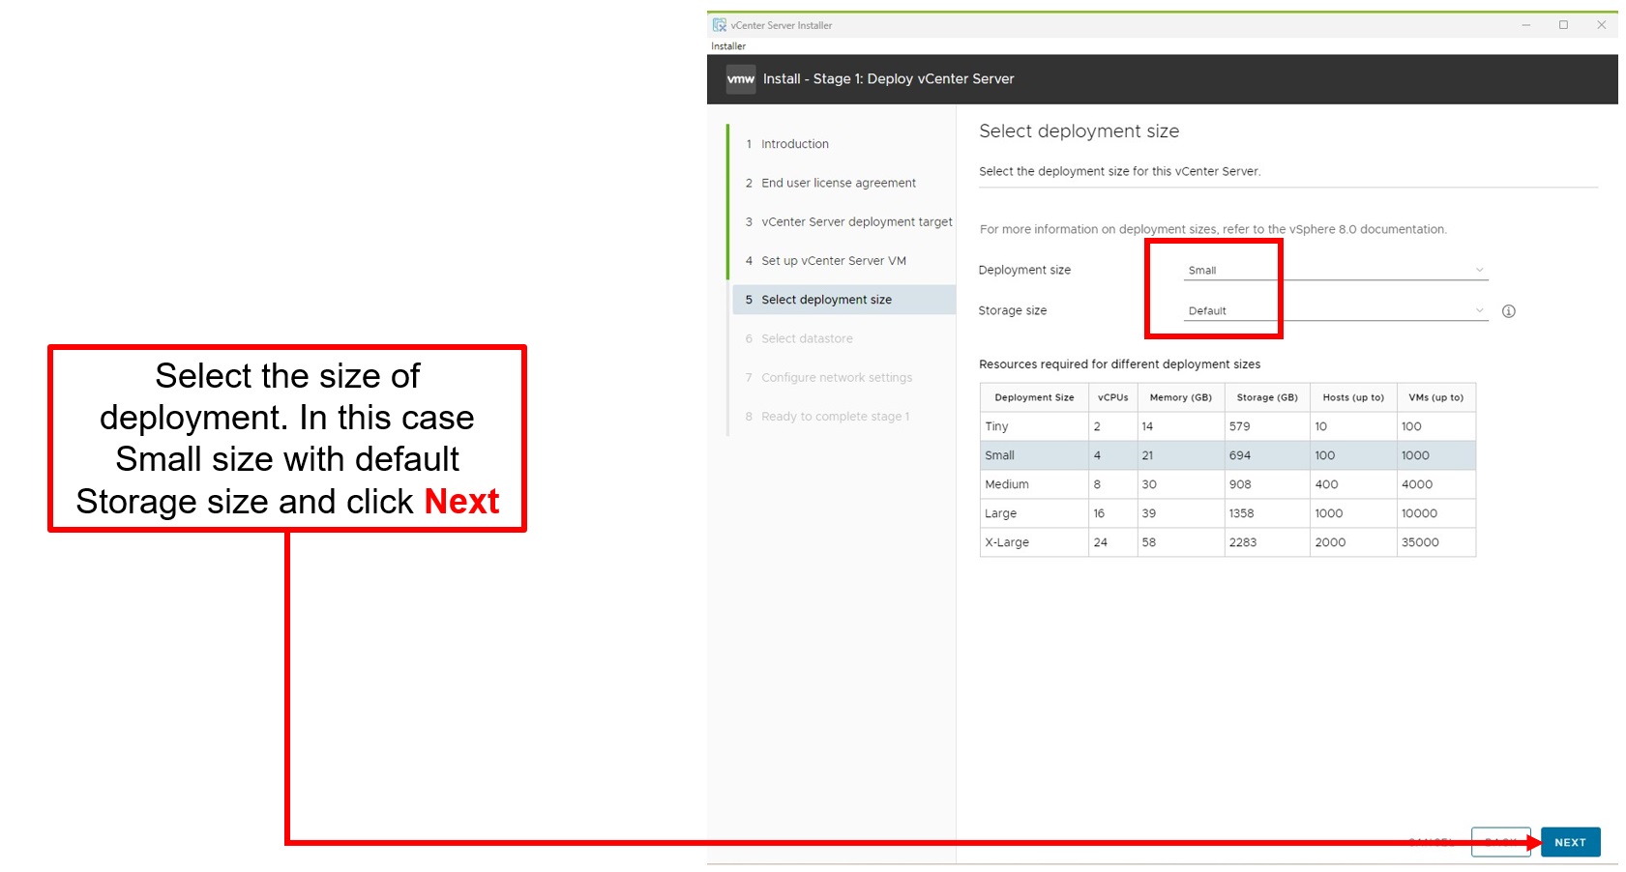Select step 8 Ready to complete stage 1
1626x872 pixels.
click(x=835, y=417)
